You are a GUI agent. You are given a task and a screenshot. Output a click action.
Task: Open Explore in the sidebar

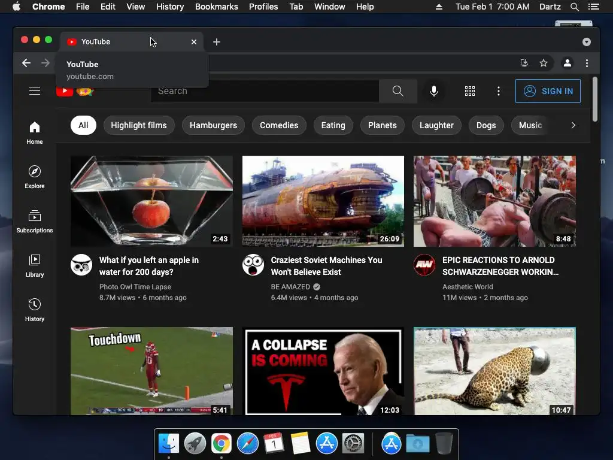coord(34,177)
